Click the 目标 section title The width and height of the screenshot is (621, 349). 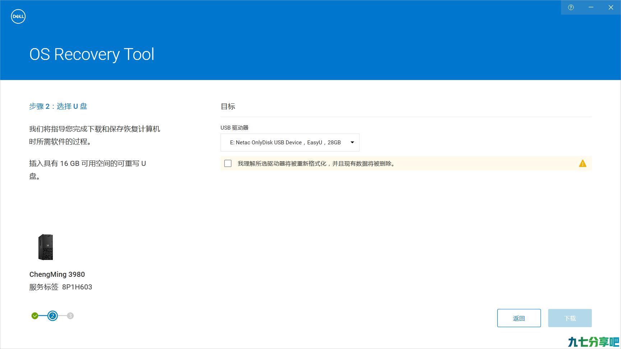pyautogui.click(x=228, y=106)
